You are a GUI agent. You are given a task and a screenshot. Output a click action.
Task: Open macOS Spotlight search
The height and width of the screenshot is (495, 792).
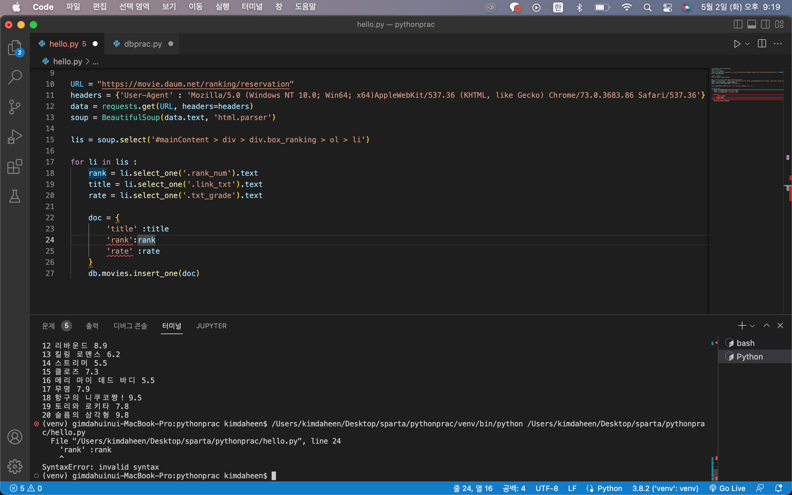point(647,7)
